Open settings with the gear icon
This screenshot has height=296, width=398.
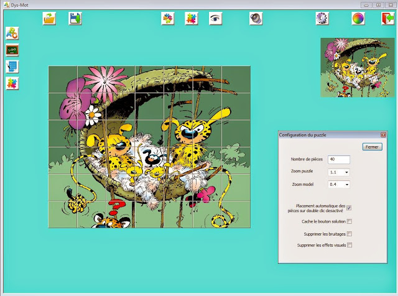[322, 19]
